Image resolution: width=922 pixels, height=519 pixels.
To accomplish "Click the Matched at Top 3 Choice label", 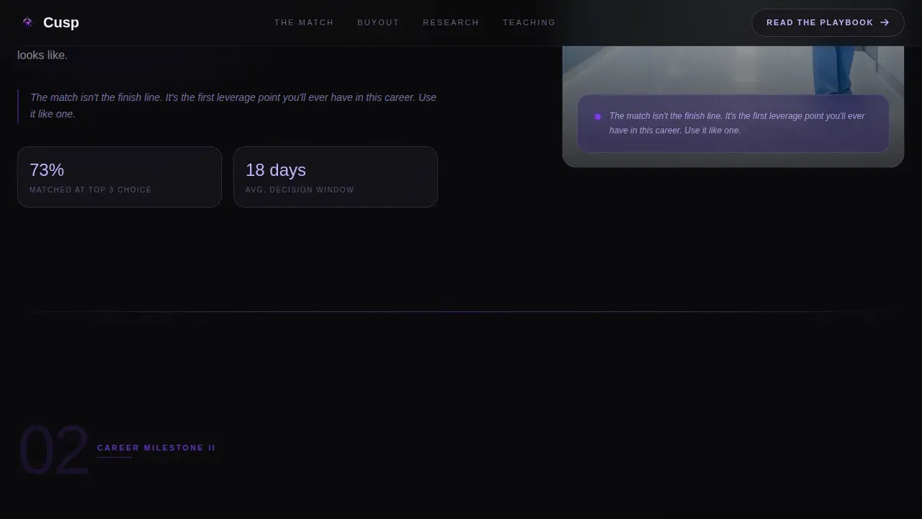I will click(91, 190).
